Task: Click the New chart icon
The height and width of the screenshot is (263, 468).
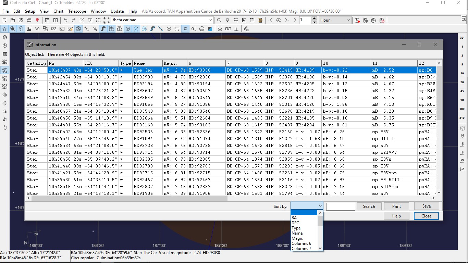Action: [4, 20]
